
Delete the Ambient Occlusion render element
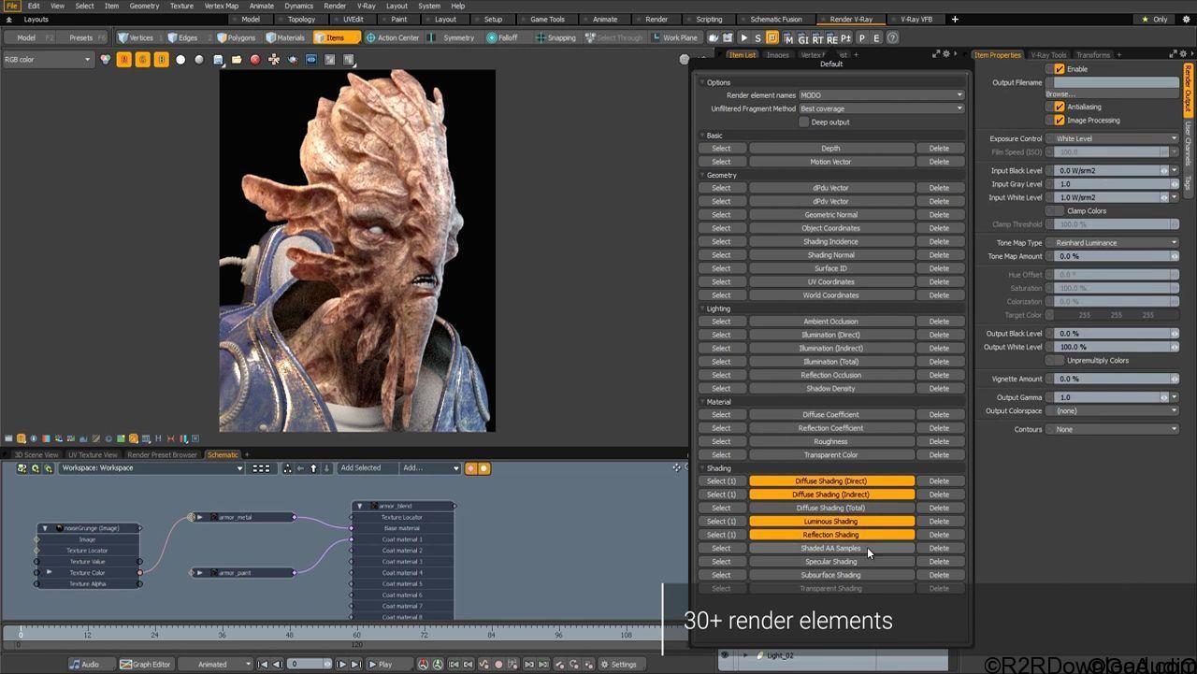point(939,322)
